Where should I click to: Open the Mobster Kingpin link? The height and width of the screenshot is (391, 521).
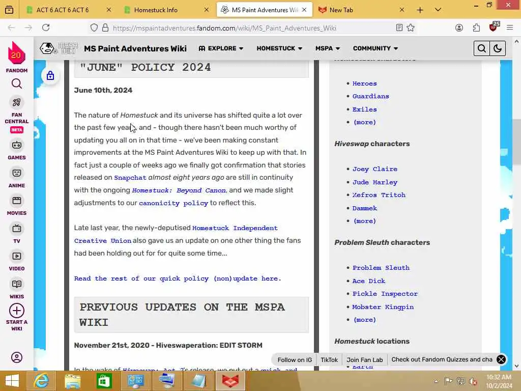coord(383,307)
